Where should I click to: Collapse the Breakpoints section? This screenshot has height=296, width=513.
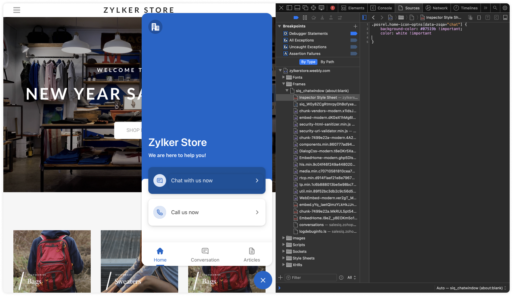coord(280,26)
